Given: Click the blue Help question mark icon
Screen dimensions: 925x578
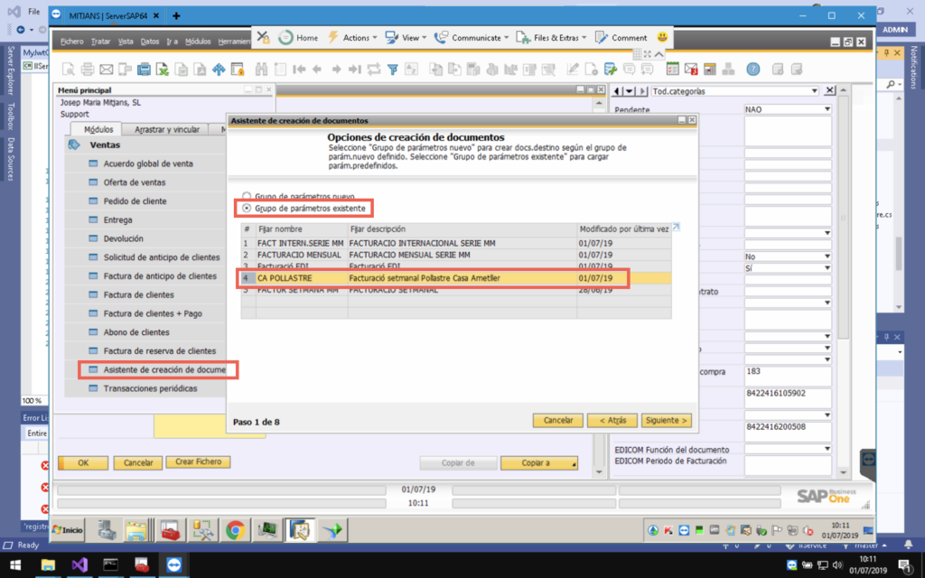Looking at the screenshot, I should pos(752,69).
